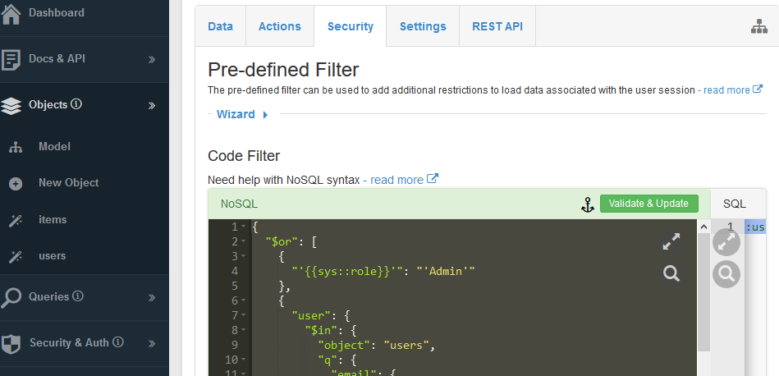Open the REST API tab
Viewport: 779px width, 376px height.
click(x=497, y=26)
